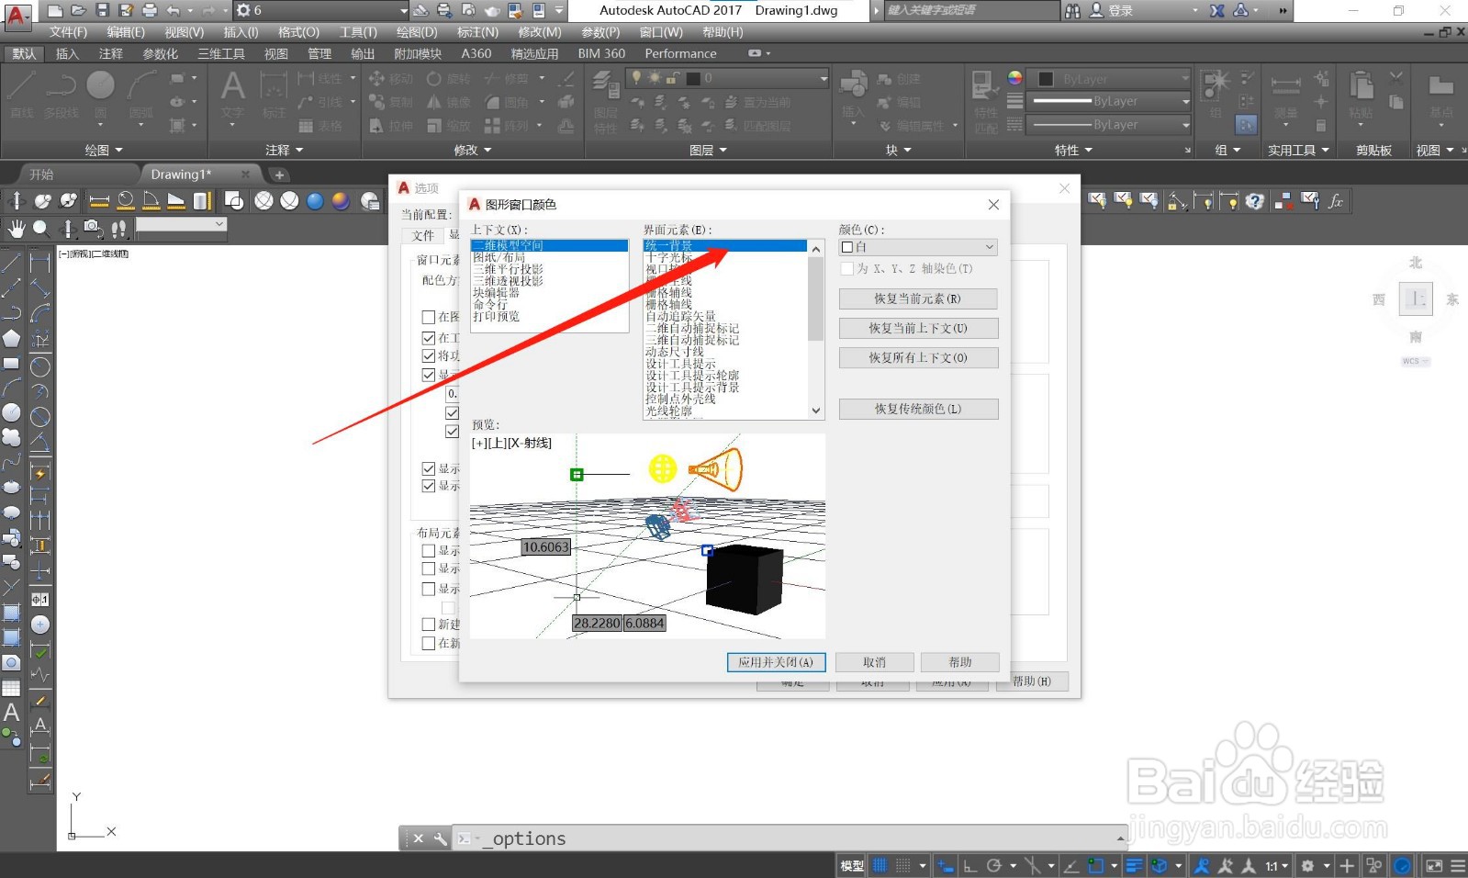The image size is (1468, 878).
Task: Click 恢复所有上下文(O) button
Action: pyautogui.click(x=918, y=357)
